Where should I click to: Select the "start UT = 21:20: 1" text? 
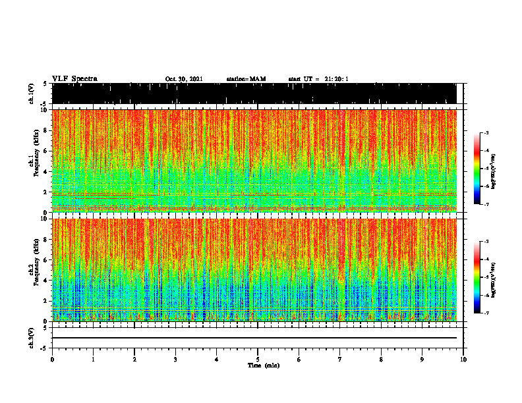click(318, 79)
